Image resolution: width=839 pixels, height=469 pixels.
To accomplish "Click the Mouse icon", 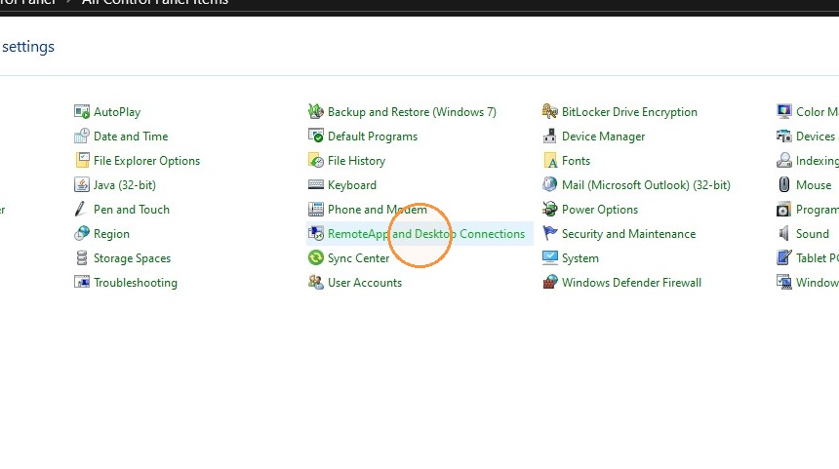I will [784, 185].
